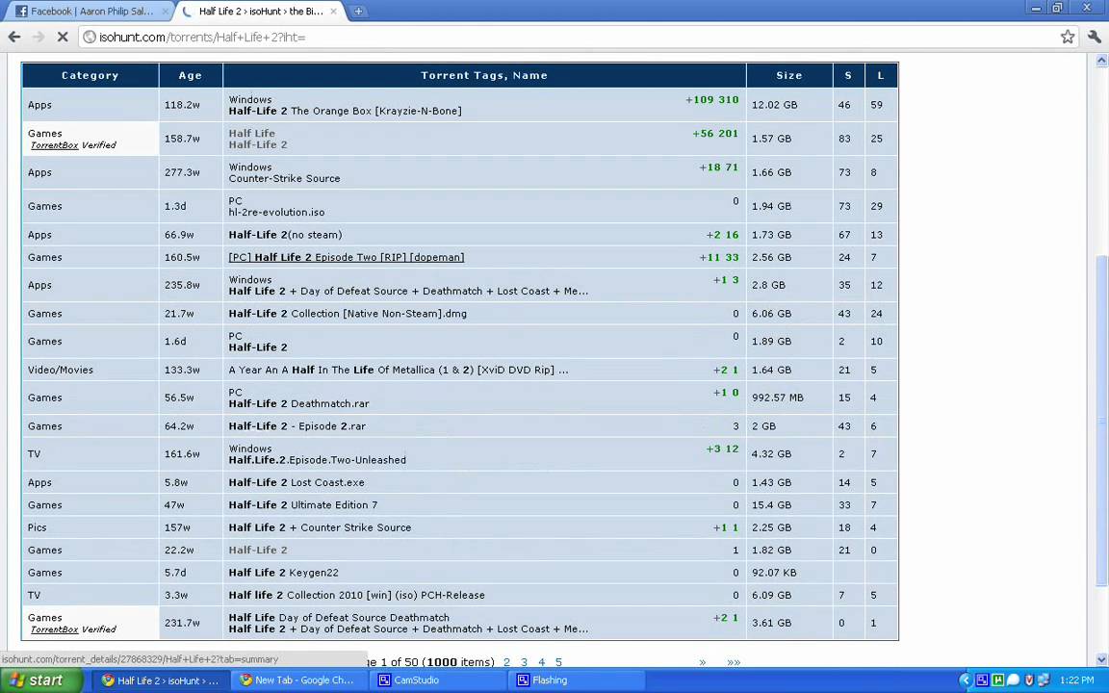Image resolution: width=1109 pixels, height=693 pixels.
Task: Go to next page with single » arrow
Action: tap(703, 662)
